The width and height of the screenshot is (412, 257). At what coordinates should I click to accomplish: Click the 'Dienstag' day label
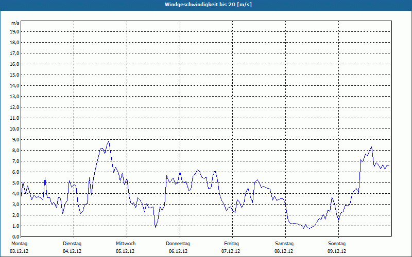[x=72, y=244]
